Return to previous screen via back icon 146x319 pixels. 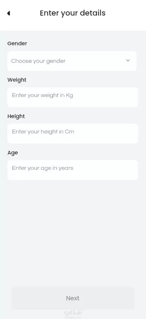click(8, 13)
